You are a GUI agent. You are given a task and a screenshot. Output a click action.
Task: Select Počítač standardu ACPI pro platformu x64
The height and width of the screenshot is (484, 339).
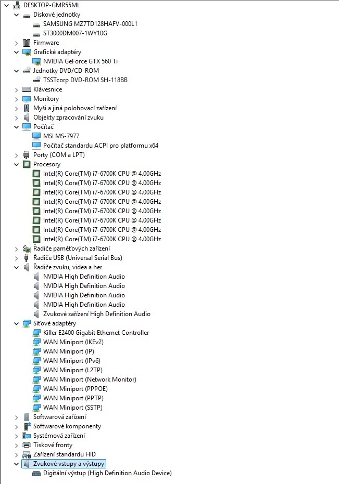click(101, 146)
